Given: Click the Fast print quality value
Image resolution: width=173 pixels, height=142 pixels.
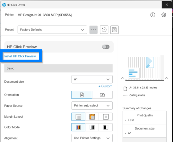Looking at the screenshot, I should (131, 120).
